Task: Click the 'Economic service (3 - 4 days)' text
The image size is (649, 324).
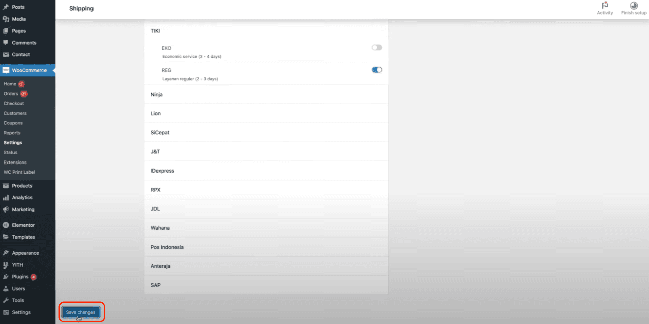Action: (x=192, y=57)
